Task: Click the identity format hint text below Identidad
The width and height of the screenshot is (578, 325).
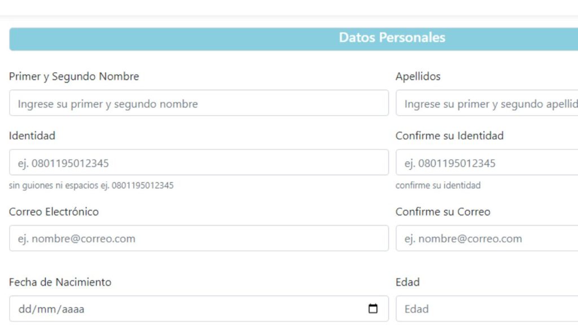Action: pos(91,185)
